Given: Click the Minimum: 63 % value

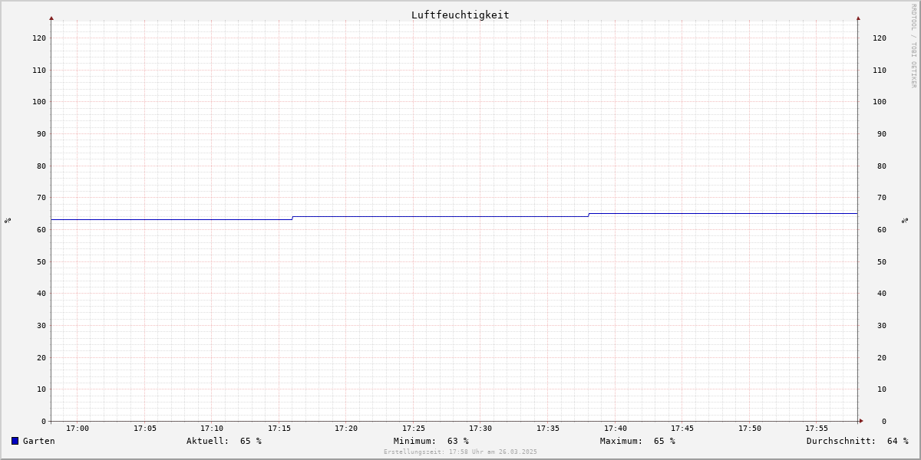Looking at the screenshot, I should coord(431,441).
